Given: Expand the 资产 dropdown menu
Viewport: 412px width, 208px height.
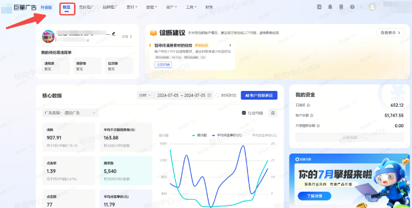Looking at the screenshot, I should point(171,8).
